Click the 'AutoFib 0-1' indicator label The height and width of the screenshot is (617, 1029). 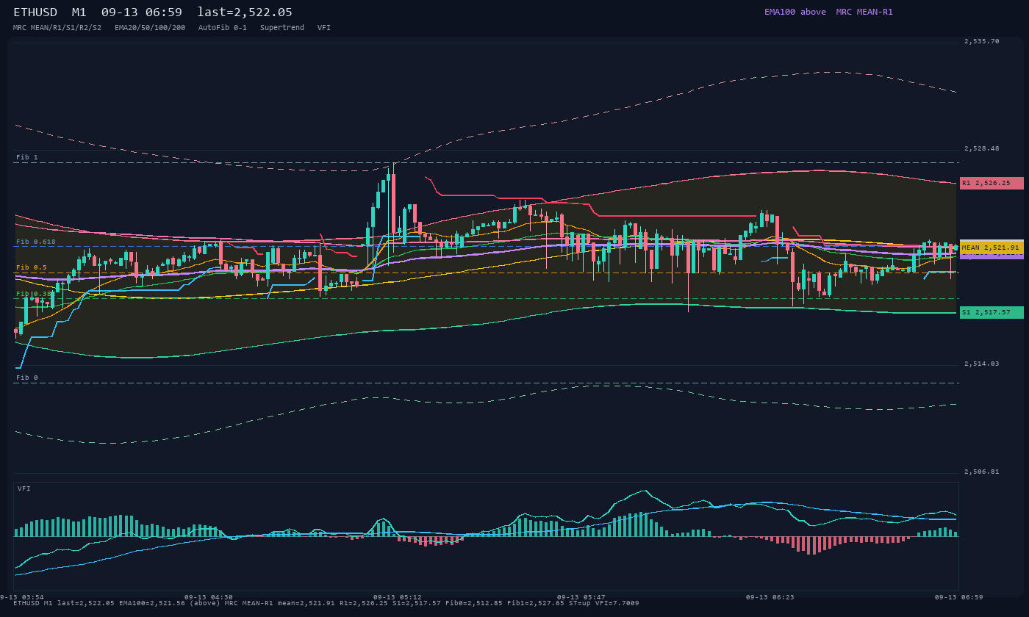click(x=223, y=27)
